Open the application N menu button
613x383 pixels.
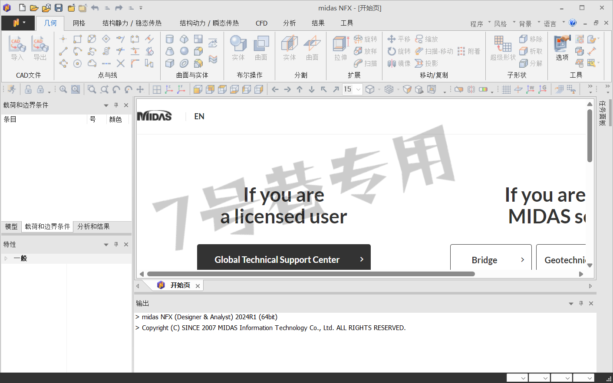(x=18, y=23)
